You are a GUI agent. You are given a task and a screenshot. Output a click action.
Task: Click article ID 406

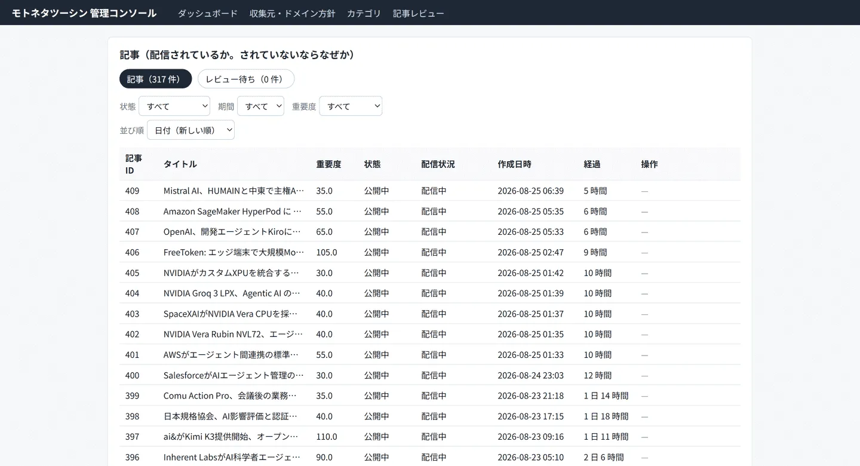click(x=132, y=253)
